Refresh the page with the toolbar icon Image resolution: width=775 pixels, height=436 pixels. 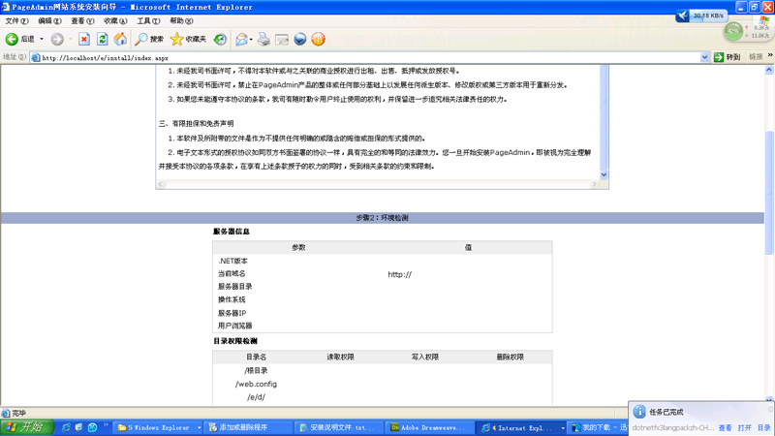coord(102,39)
